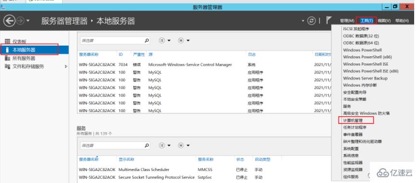Viewport: 418px width, 183px height.
Task: Choose ODBC 数据源(64 位)
Action: point(361,43)
